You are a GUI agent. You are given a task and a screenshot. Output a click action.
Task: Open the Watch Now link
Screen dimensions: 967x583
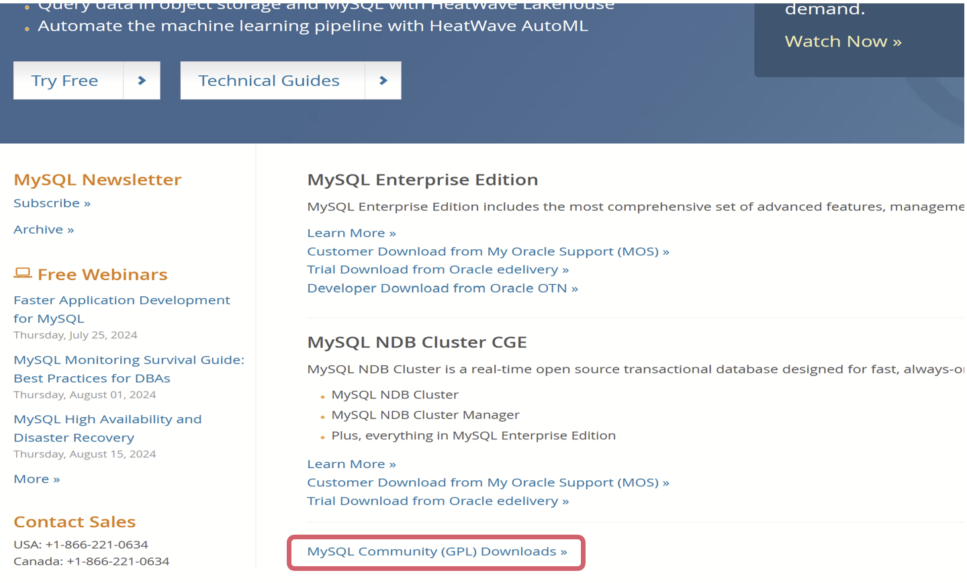(x=843, y=42)
